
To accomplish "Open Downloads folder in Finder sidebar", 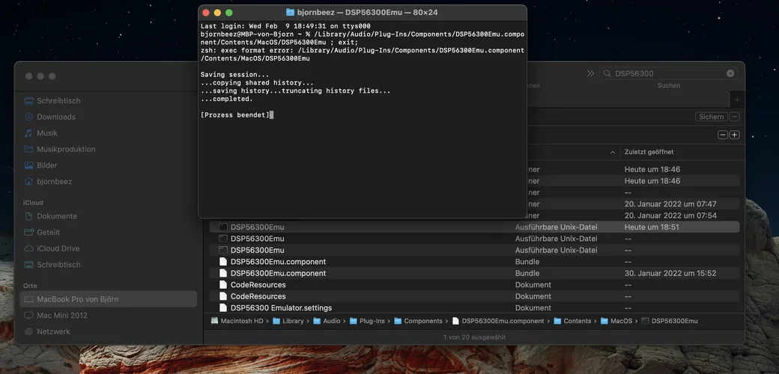I will 56,117.
